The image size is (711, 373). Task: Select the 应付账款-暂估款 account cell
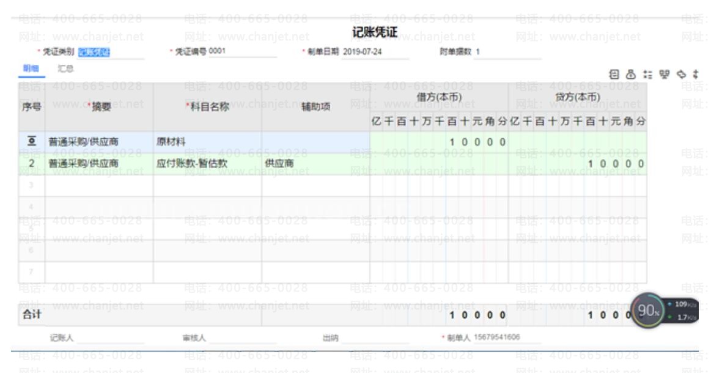pos(207,164)
